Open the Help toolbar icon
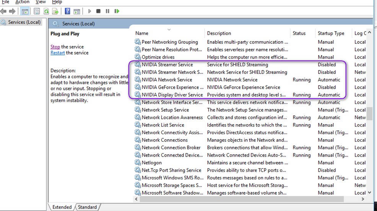This screenshot has height=211, width=377. click(68, 11)
